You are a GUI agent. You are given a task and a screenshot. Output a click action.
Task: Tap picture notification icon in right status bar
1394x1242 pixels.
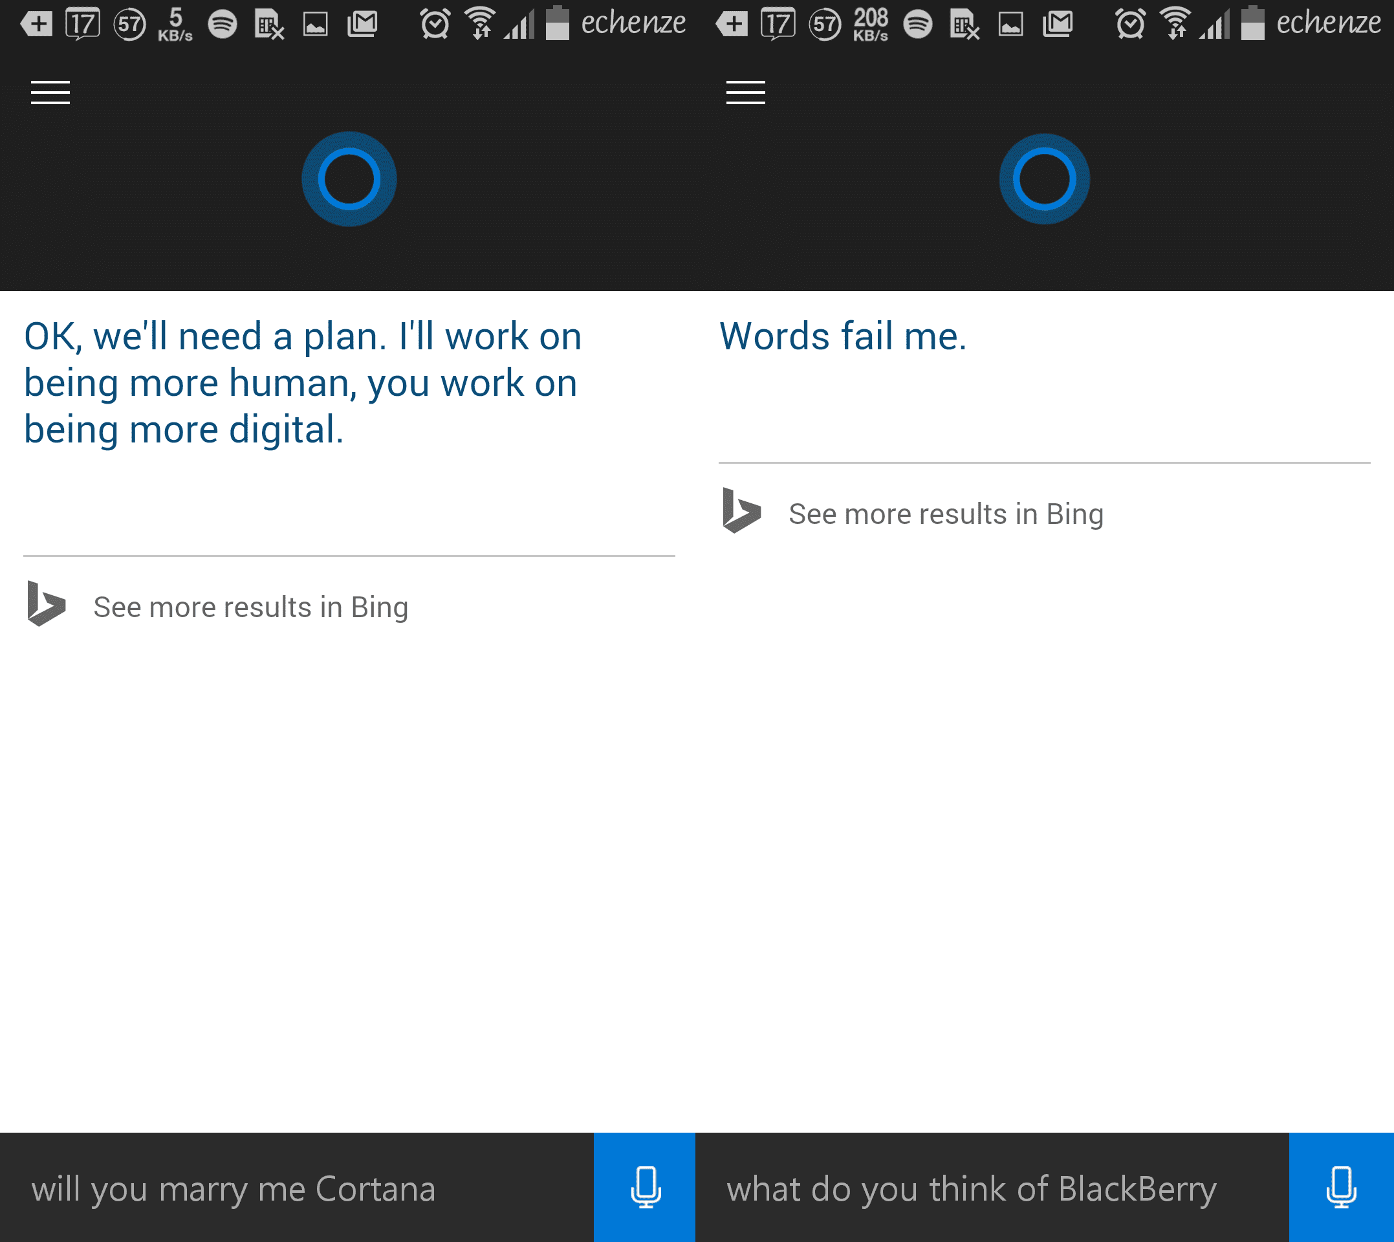(1010, 25)
